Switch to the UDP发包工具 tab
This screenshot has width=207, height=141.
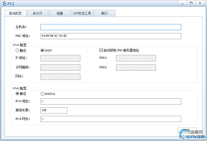82,13
